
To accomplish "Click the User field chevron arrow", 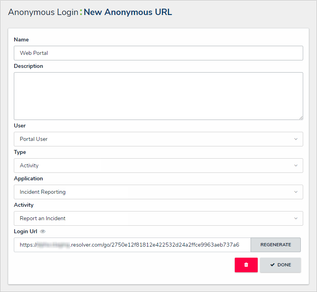I will [296, 139].
